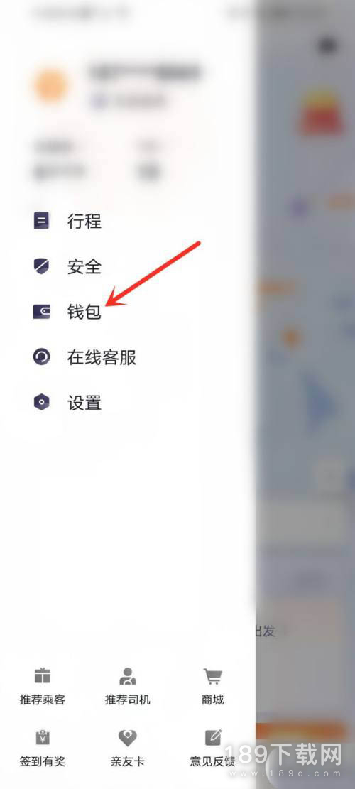Tap the 安全 shield icon

41,266
